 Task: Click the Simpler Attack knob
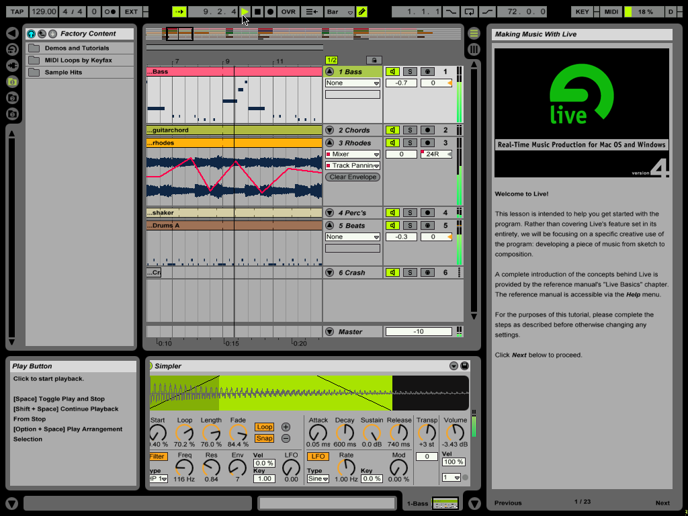click(318, 433)
